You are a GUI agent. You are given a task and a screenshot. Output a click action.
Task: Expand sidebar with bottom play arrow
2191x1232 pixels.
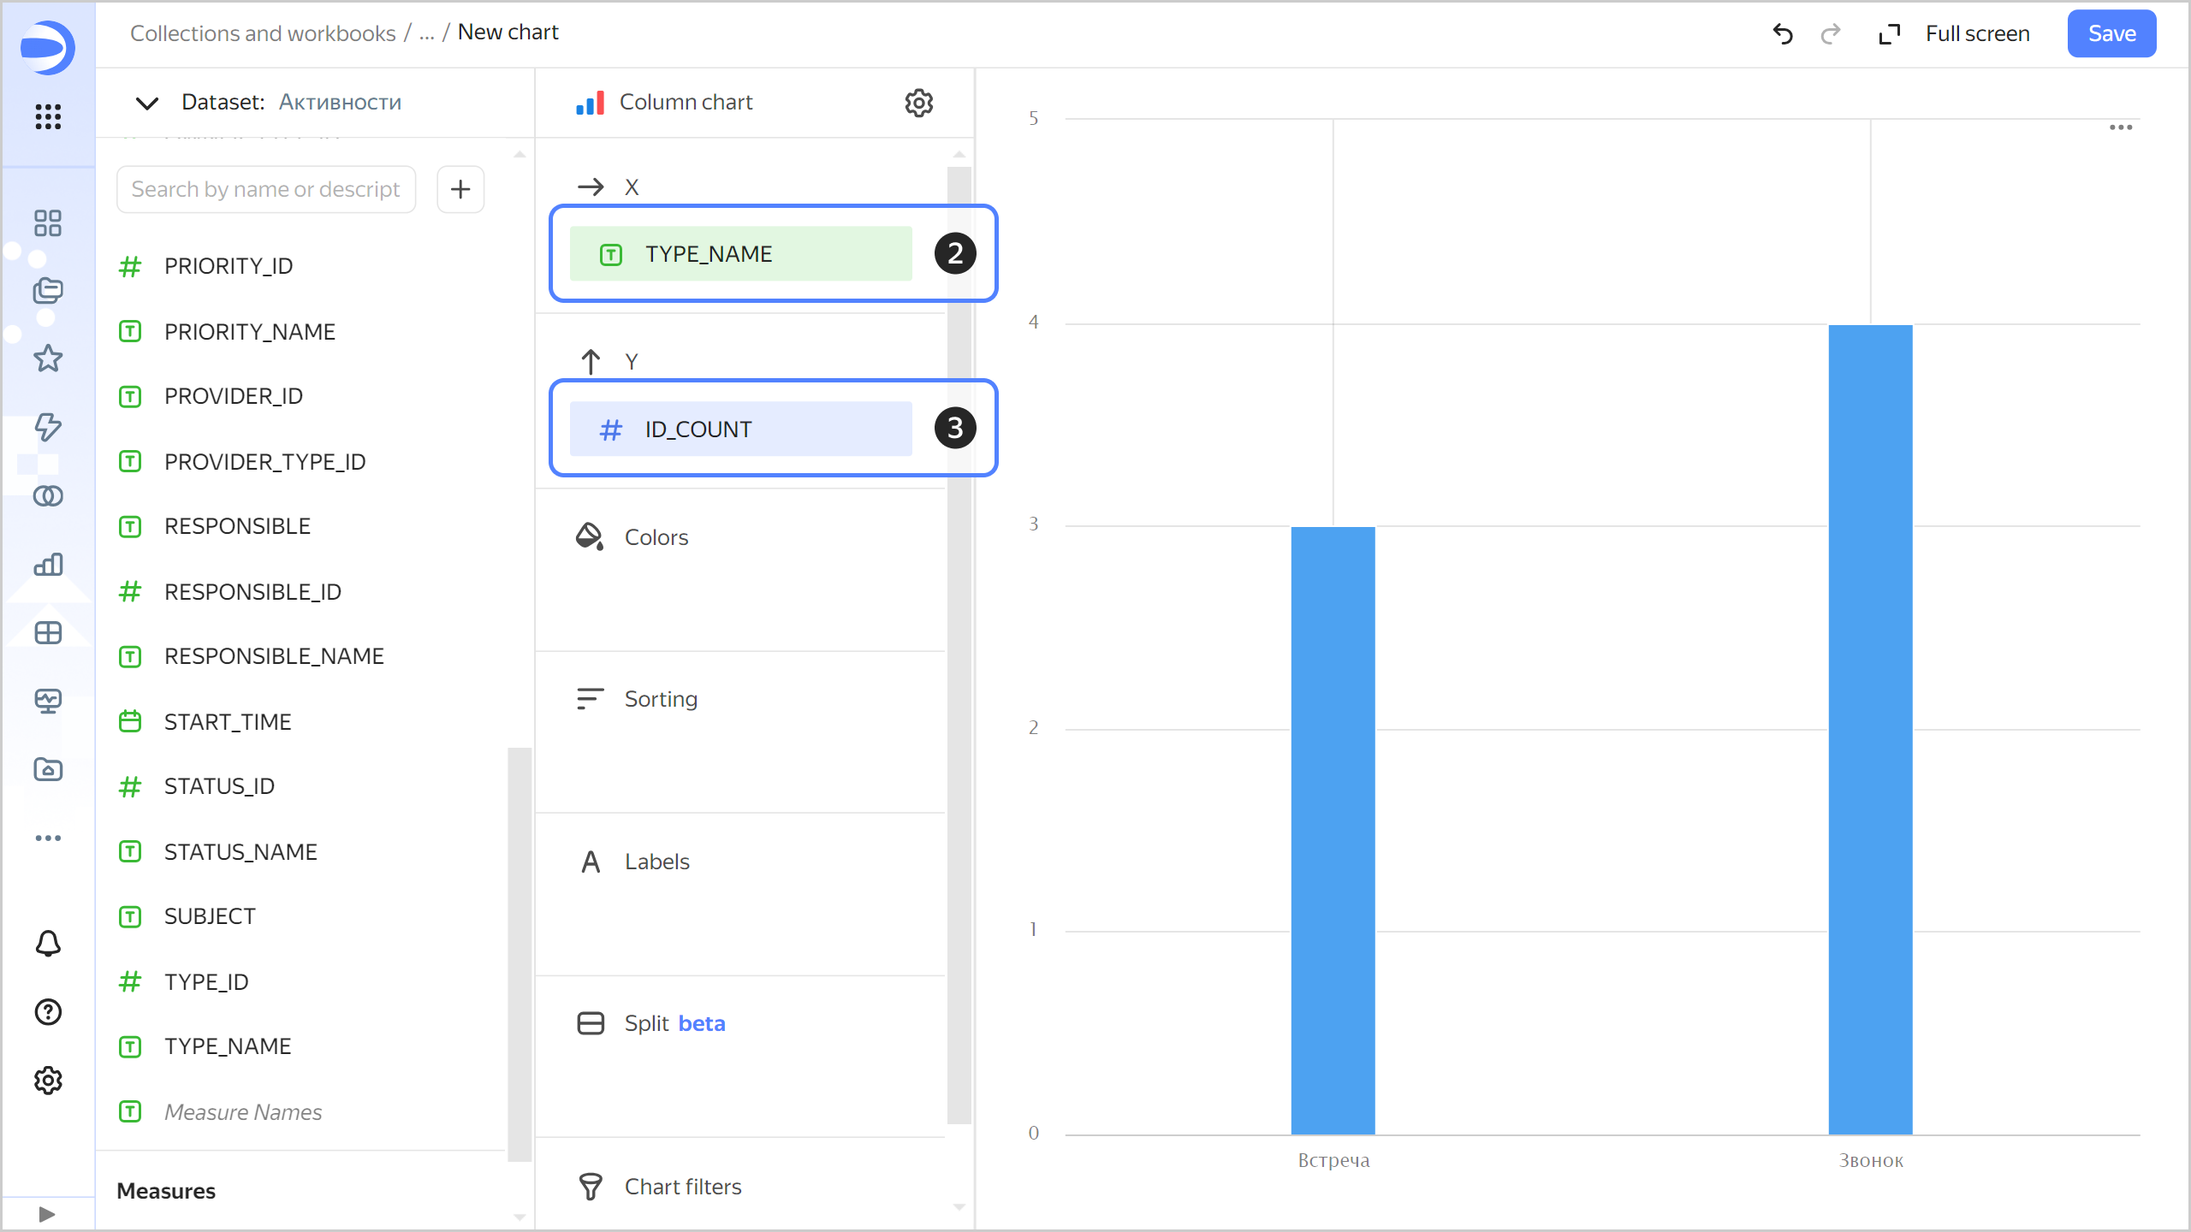(47, 1214)
